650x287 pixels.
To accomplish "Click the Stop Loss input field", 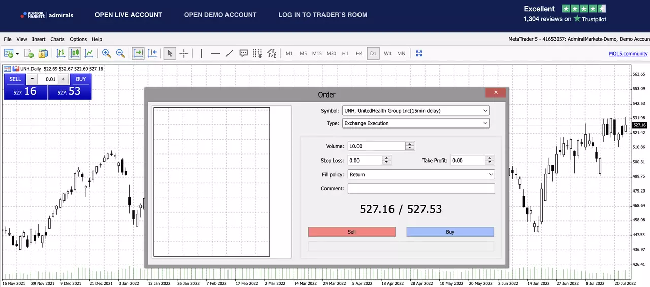I will tap(365, 160).
